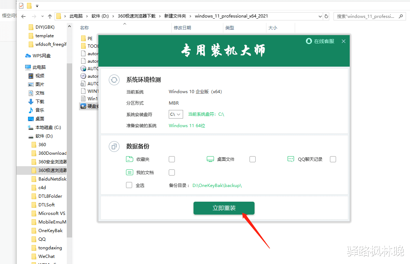
Task: Click the 专用装机大师 refresh detection icon
Action: click(x=114, y=80)
